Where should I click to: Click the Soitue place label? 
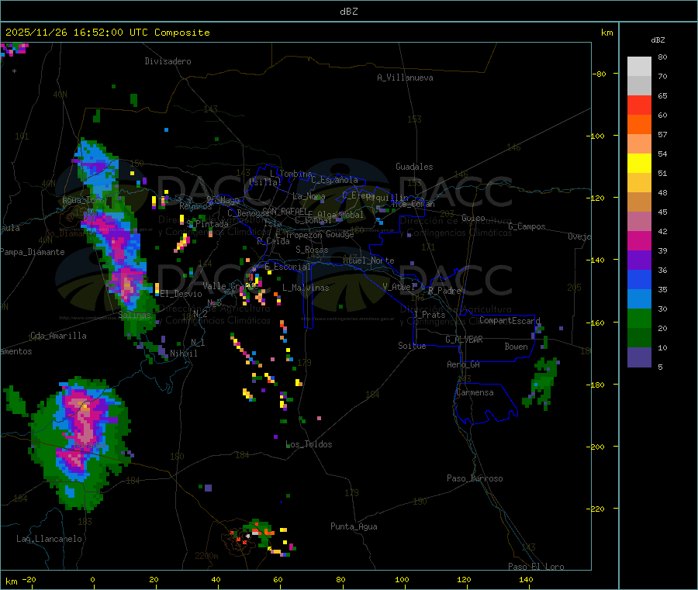(x=413, y=346)
